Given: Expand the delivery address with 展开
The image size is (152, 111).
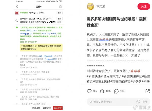Looking at the screenshot, I should coord(60,22).
